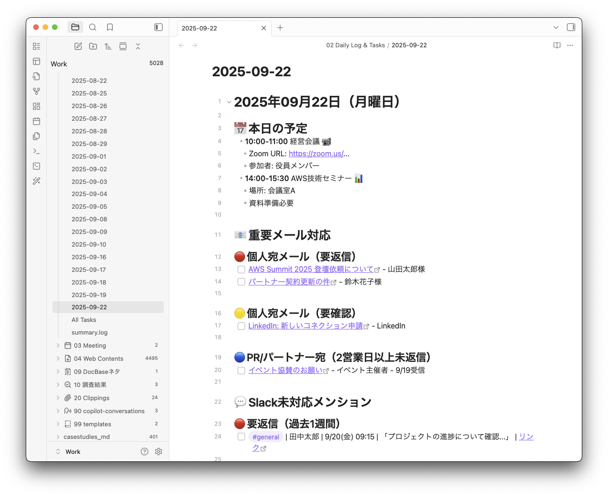Click the note title 2025-09-22
Image resolution: width=608 pixels, height=496 pixels.
coord(252,72)
